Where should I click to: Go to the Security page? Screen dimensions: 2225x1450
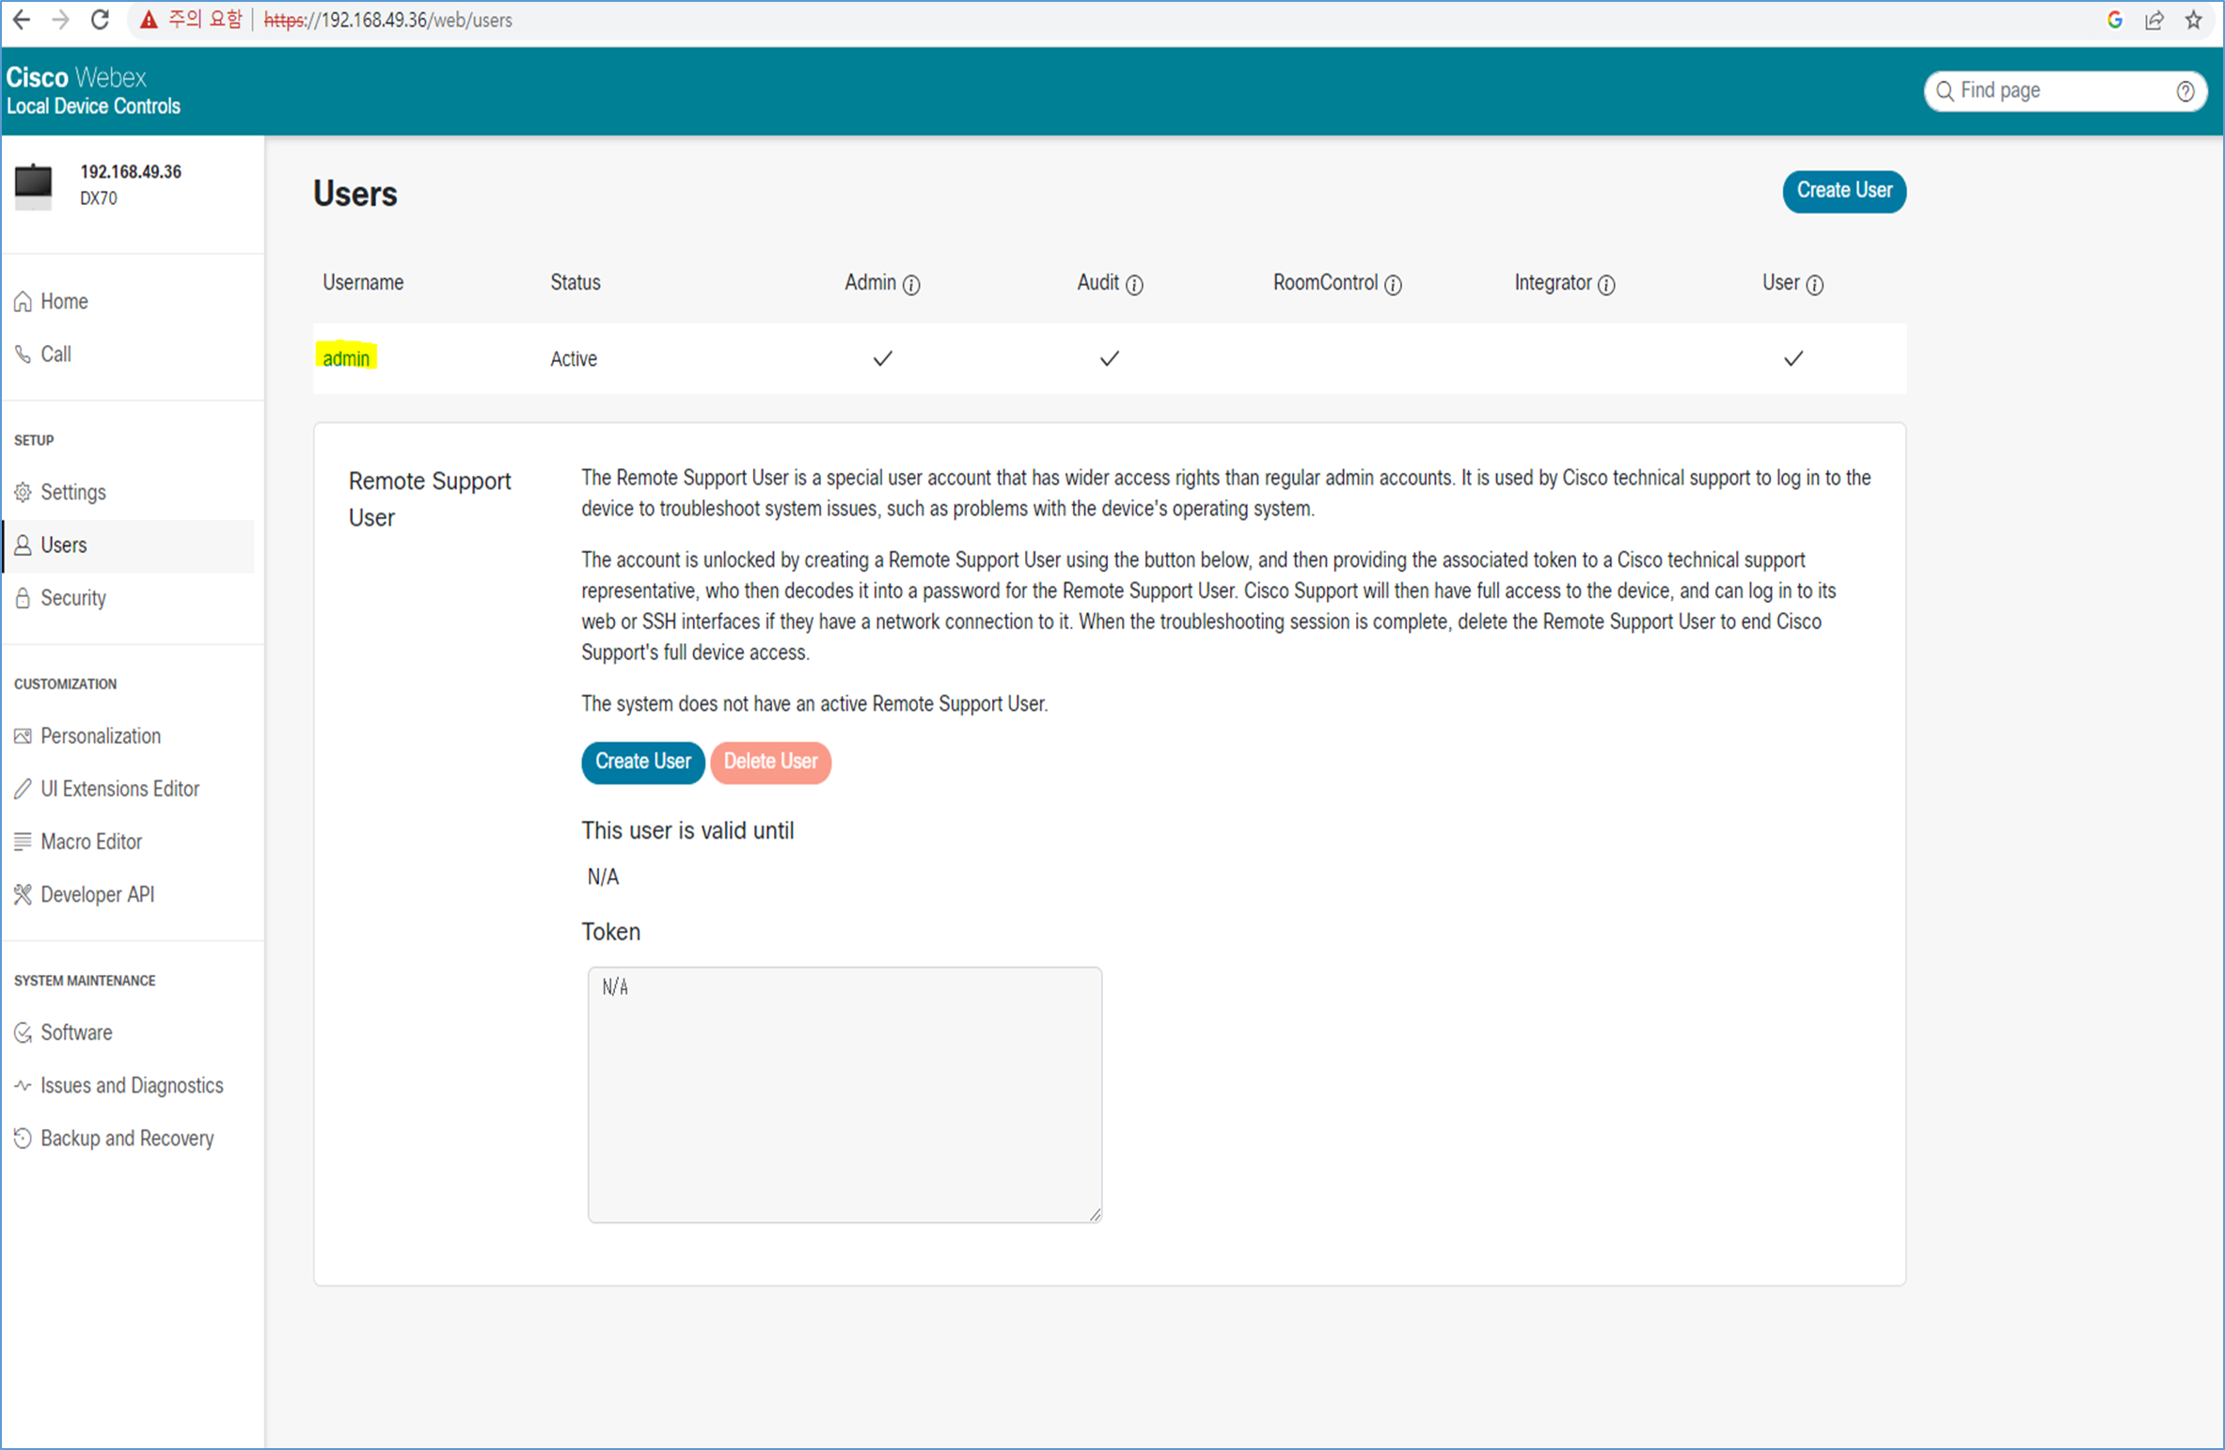tap(72, 598)
